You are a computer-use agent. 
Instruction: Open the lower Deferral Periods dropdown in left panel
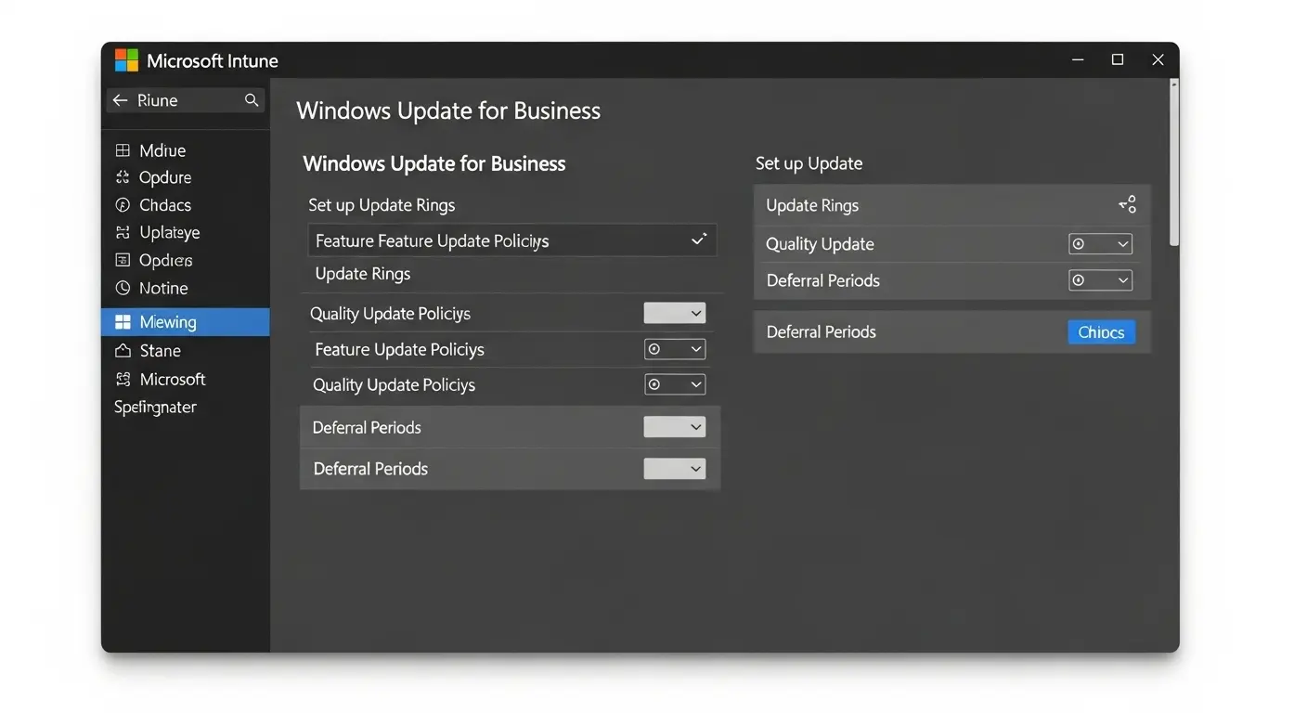[x=675, y=469]
